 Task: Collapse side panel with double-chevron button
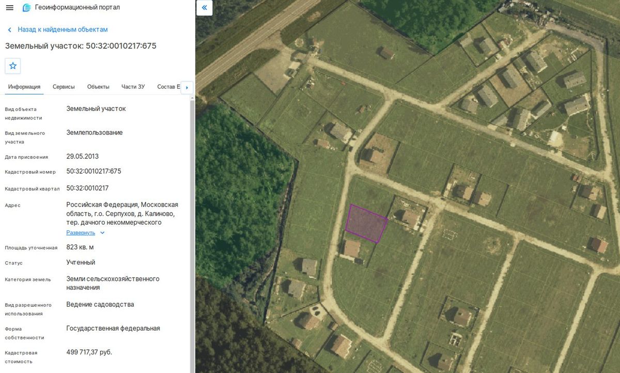pos(205,8)
